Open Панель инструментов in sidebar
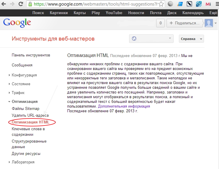Screen dimensions: 219x169 coord(31,55)
